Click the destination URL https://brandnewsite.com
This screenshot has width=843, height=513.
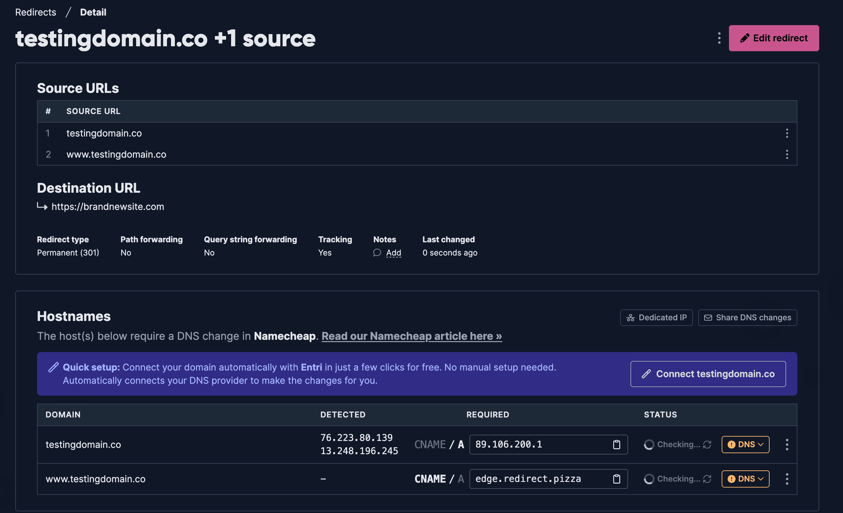click(x=108, y=207)
